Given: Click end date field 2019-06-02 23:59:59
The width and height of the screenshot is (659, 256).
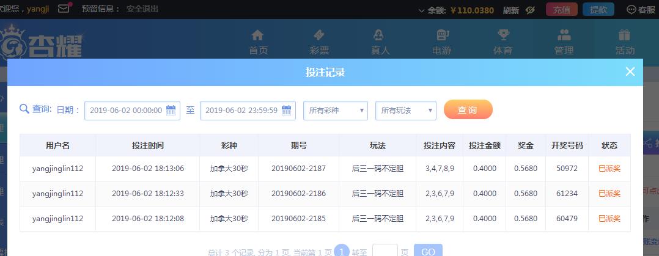Looking at the screenshot, I should tap(248, 111).
